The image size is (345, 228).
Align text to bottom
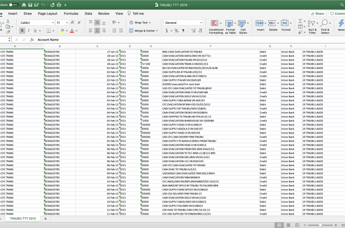click(104, 23)
